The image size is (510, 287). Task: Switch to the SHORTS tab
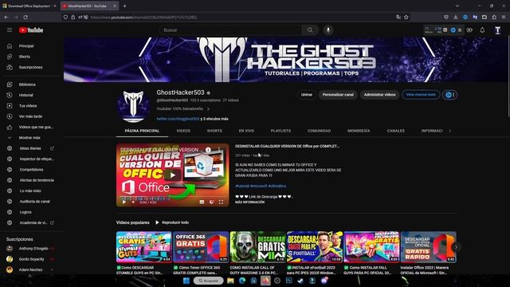(x=214, y=131)
